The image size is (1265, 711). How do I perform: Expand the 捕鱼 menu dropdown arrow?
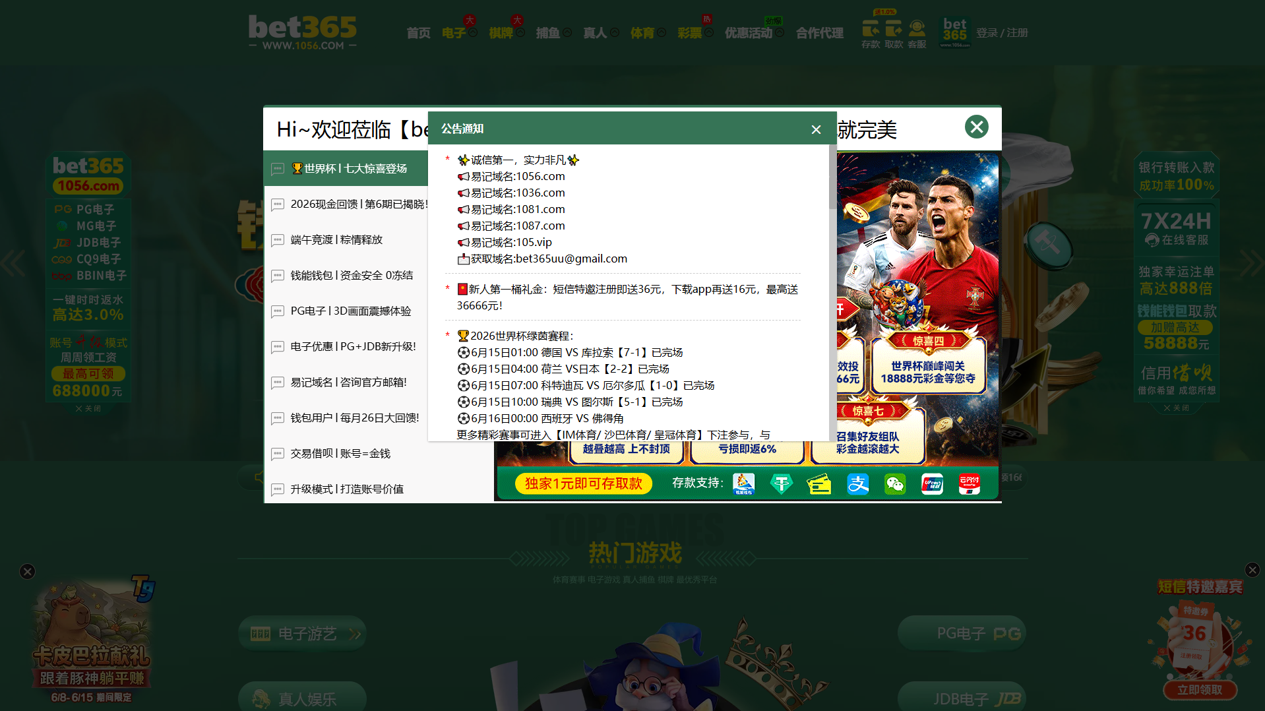[567, 32]
